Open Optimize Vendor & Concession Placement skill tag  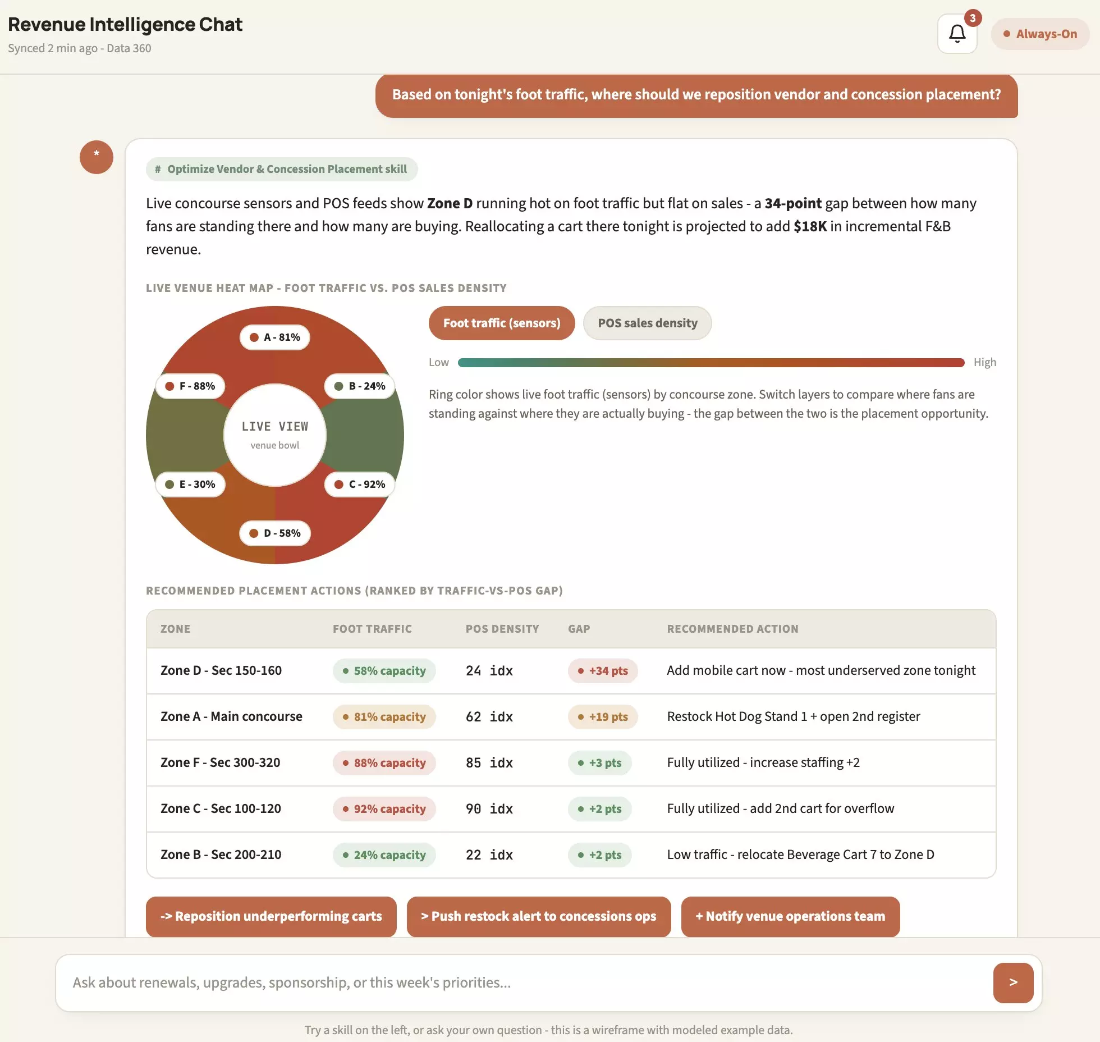coord(282,169)
